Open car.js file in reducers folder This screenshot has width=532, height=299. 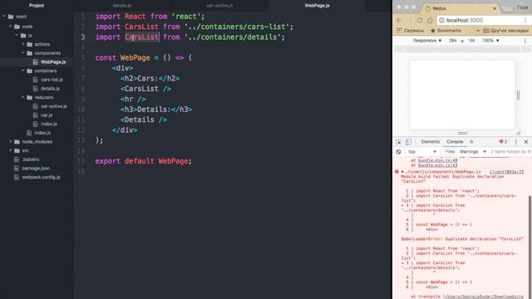47,115
